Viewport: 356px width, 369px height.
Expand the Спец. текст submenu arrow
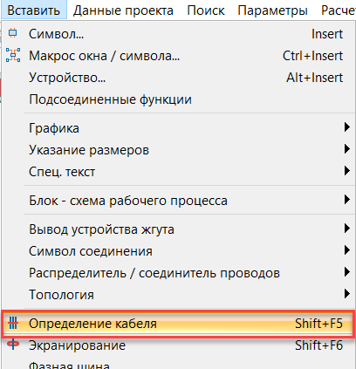click(x=346, y=171)
